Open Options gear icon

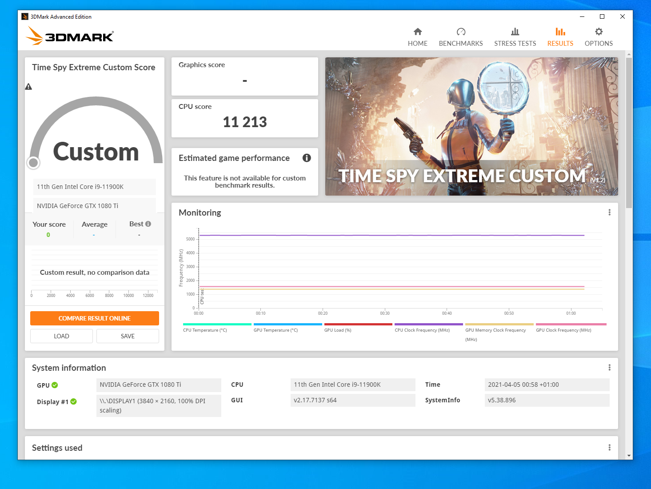(x=599, y=32)
